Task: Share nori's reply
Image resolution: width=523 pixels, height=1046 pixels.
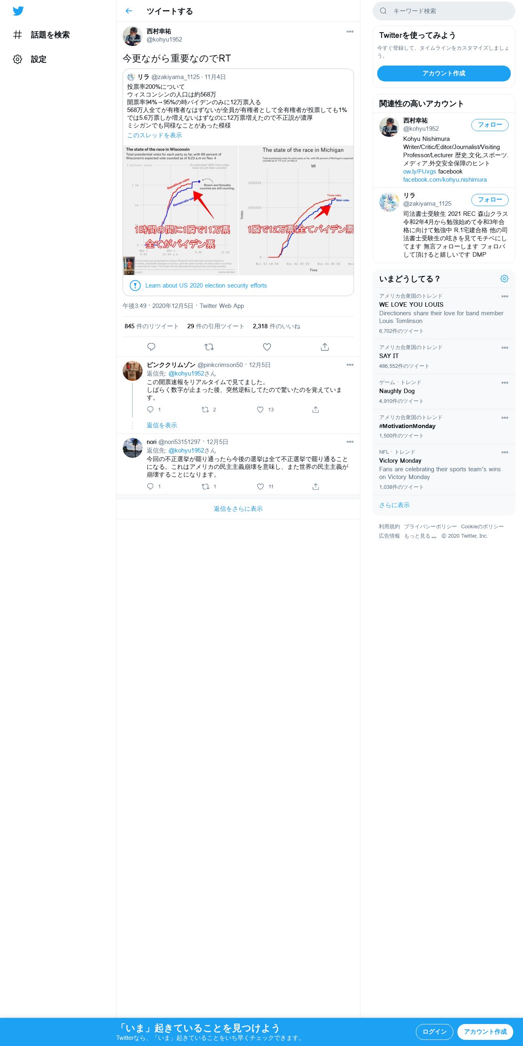Action: [x=316, y=486]
